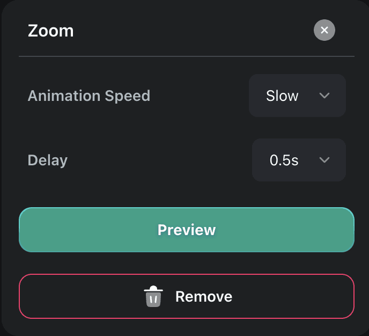The width and height of the screenshot is (369, 336).
Task: Delete the zoom effect via the red-outlined button
Action: pyautogui.click(x=187, y=296)
